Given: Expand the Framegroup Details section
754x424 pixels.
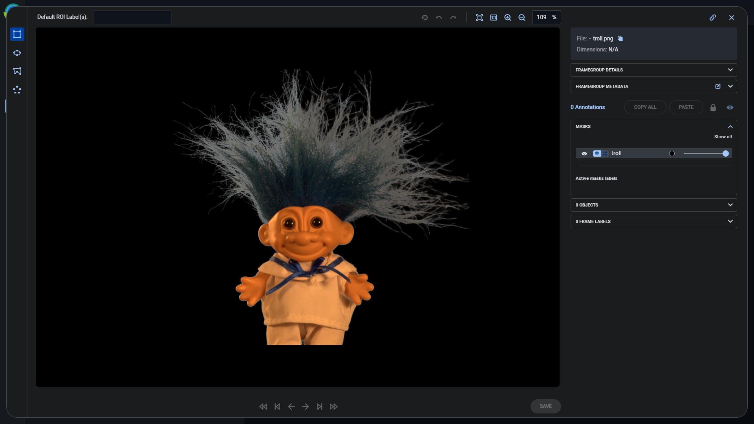Looking at the screenshot, I should 730,70.
